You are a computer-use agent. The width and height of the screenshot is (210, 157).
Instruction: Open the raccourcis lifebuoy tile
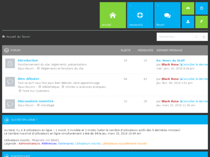pos(140,15)
